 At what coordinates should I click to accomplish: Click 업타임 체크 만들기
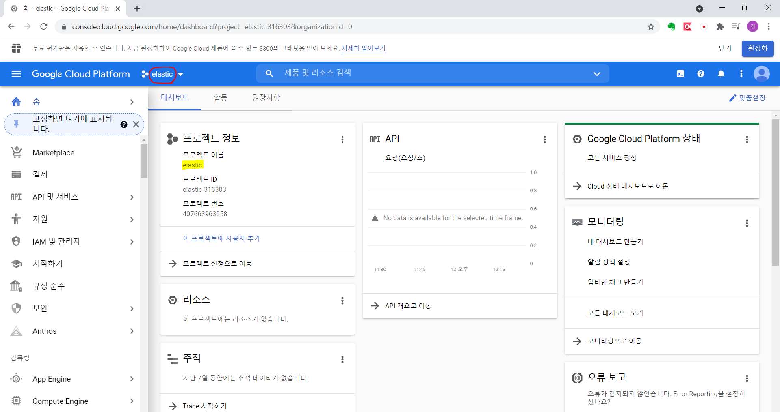point(615,282)
